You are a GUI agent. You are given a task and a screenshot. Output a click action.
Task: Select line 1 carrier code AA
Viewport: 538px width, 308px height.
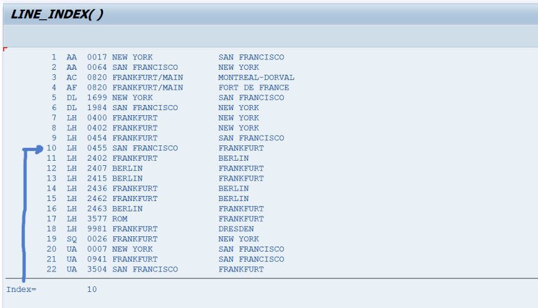72,58
